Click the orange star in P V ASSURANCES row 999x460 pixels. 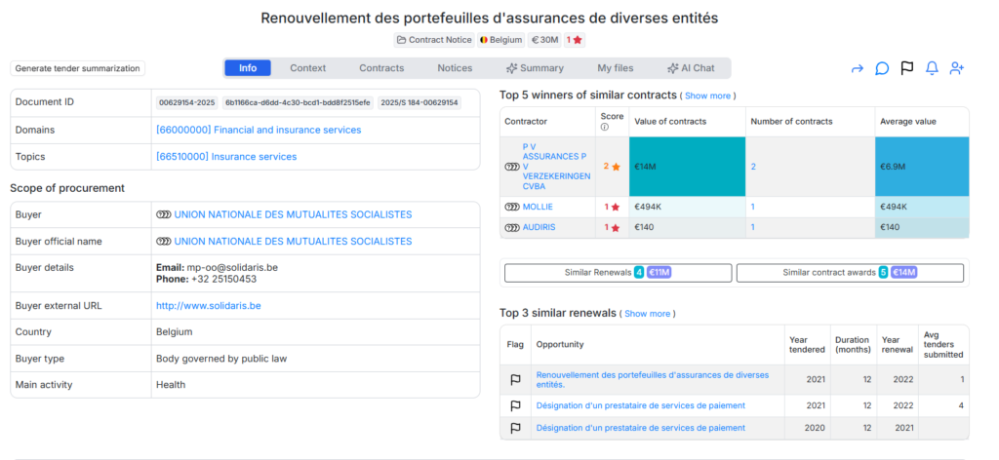616,167
